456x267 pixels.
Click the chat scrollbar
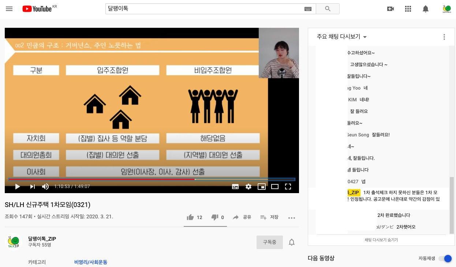[452, 205]
